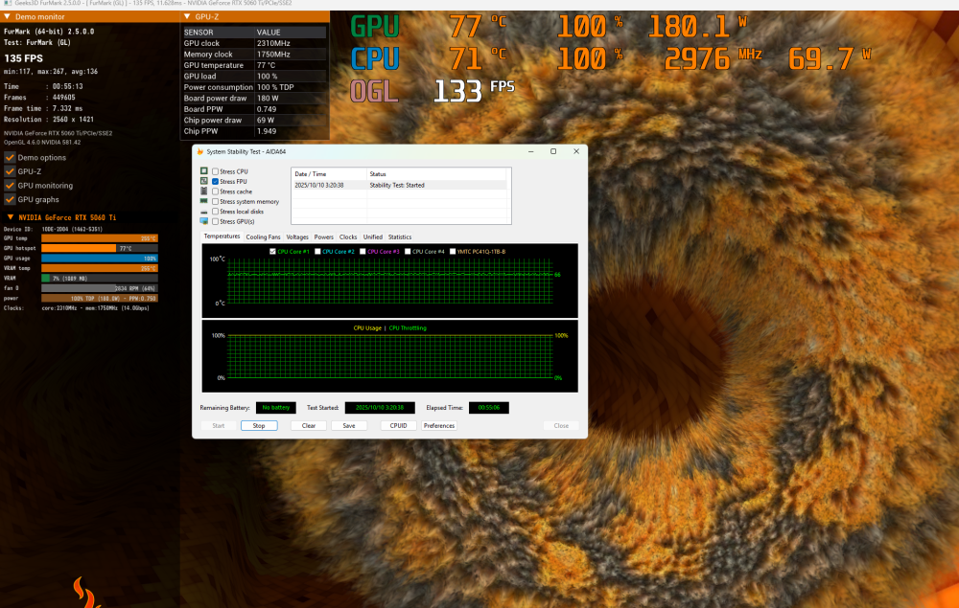Screen dimensions: 959x608
Task: Collapse the GPU-Z panel header
Action: (186, 17)
